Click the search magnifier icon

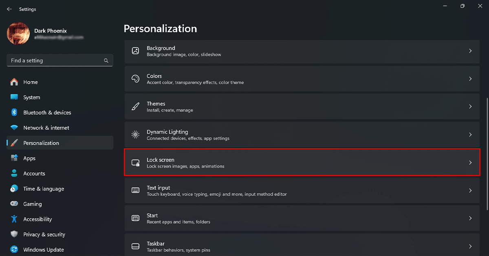(106, 61)
